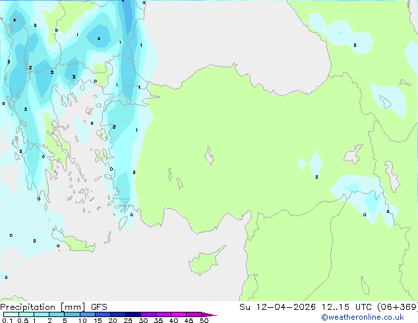Click the 45–50 mm legend color swatch
The height and width of the screenshot is (323, 418).
[194, 314]
